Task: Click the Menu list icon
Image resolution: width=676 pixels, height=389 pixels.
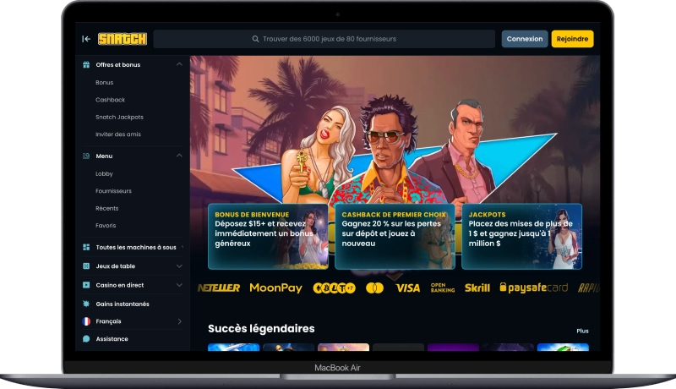Action: click(x=86, y=156)
